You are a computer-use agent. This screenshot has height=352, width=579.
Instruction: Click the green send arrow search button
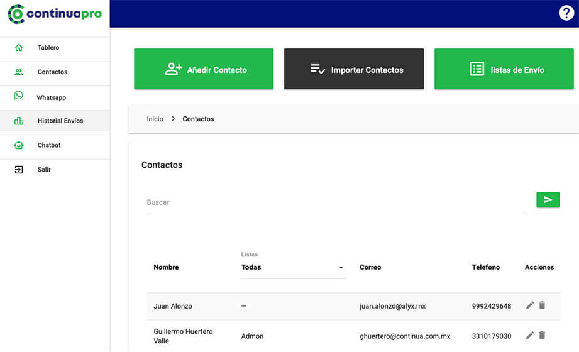(548, 200)
